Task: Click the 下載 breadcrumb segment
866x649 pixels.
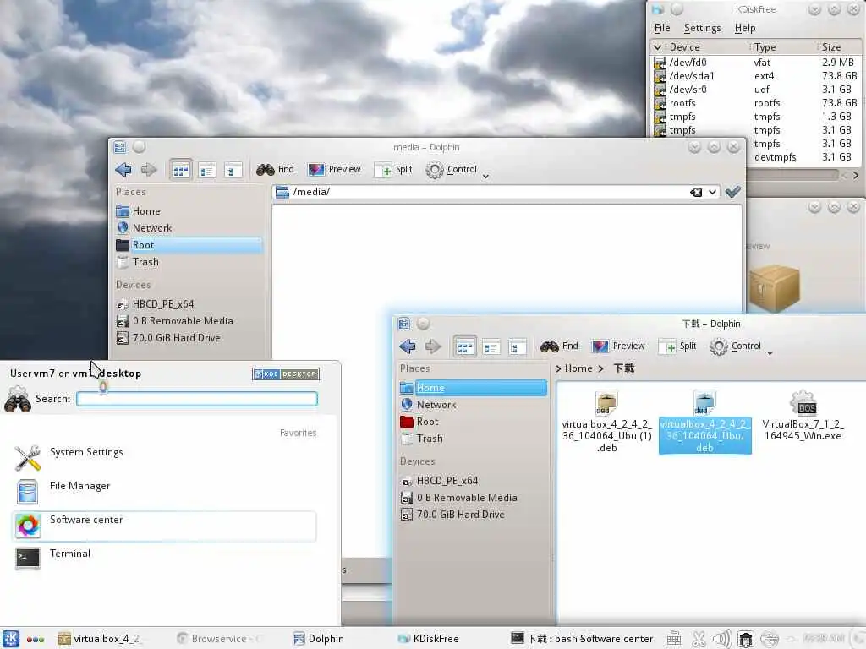Action: [x=624, y=368]
